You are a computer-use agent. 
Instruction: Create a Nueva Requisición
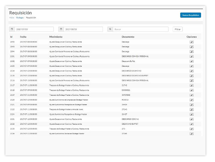tap(190, 15)
